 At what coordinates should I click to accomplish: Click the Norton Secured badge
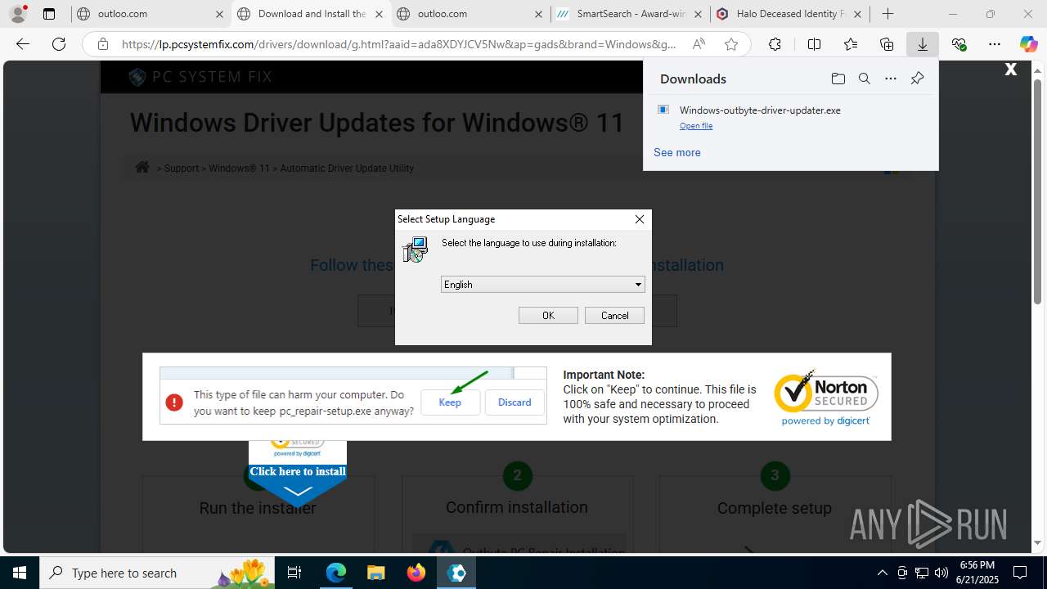pos(826,397)
